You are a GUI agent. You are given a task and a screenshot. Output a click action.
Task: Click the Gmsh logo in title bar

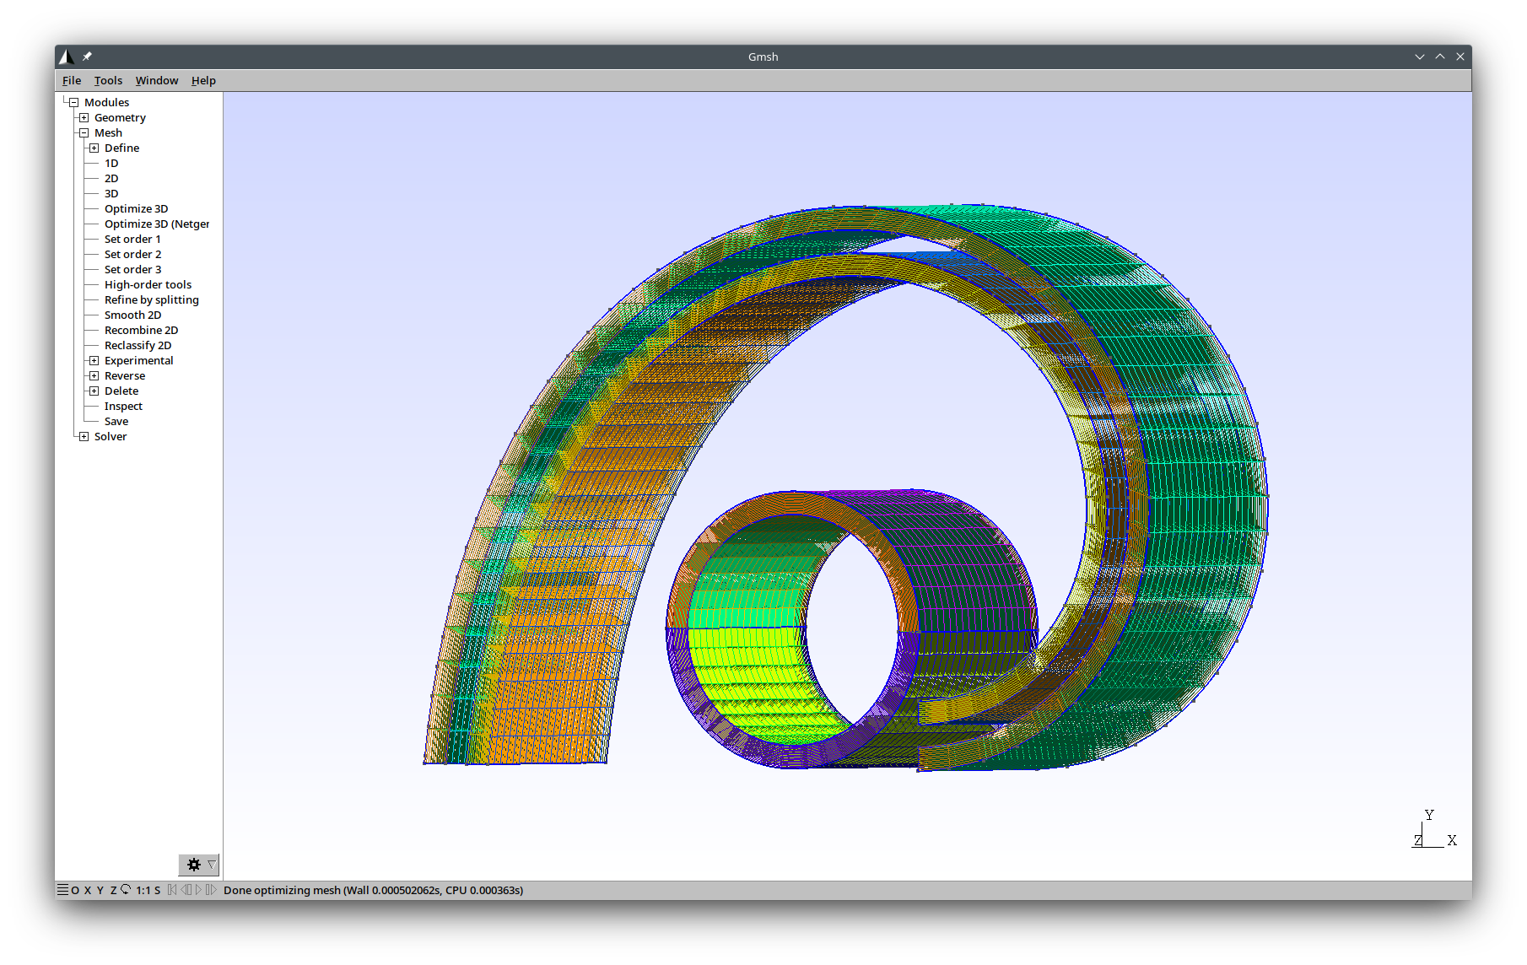click(66, 57)
